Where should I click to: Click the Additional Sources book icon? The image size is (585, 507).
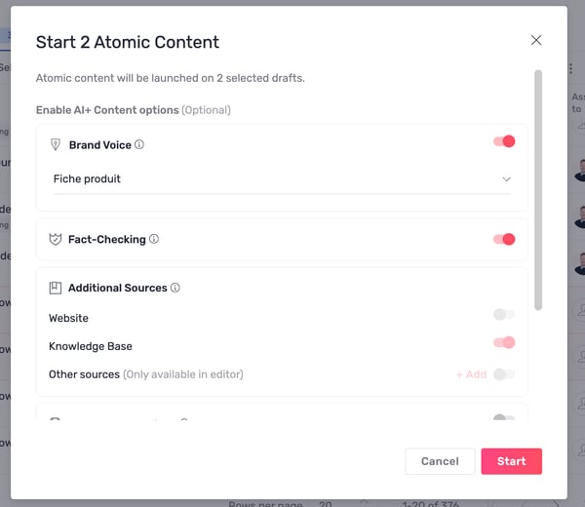coord(56,289)
